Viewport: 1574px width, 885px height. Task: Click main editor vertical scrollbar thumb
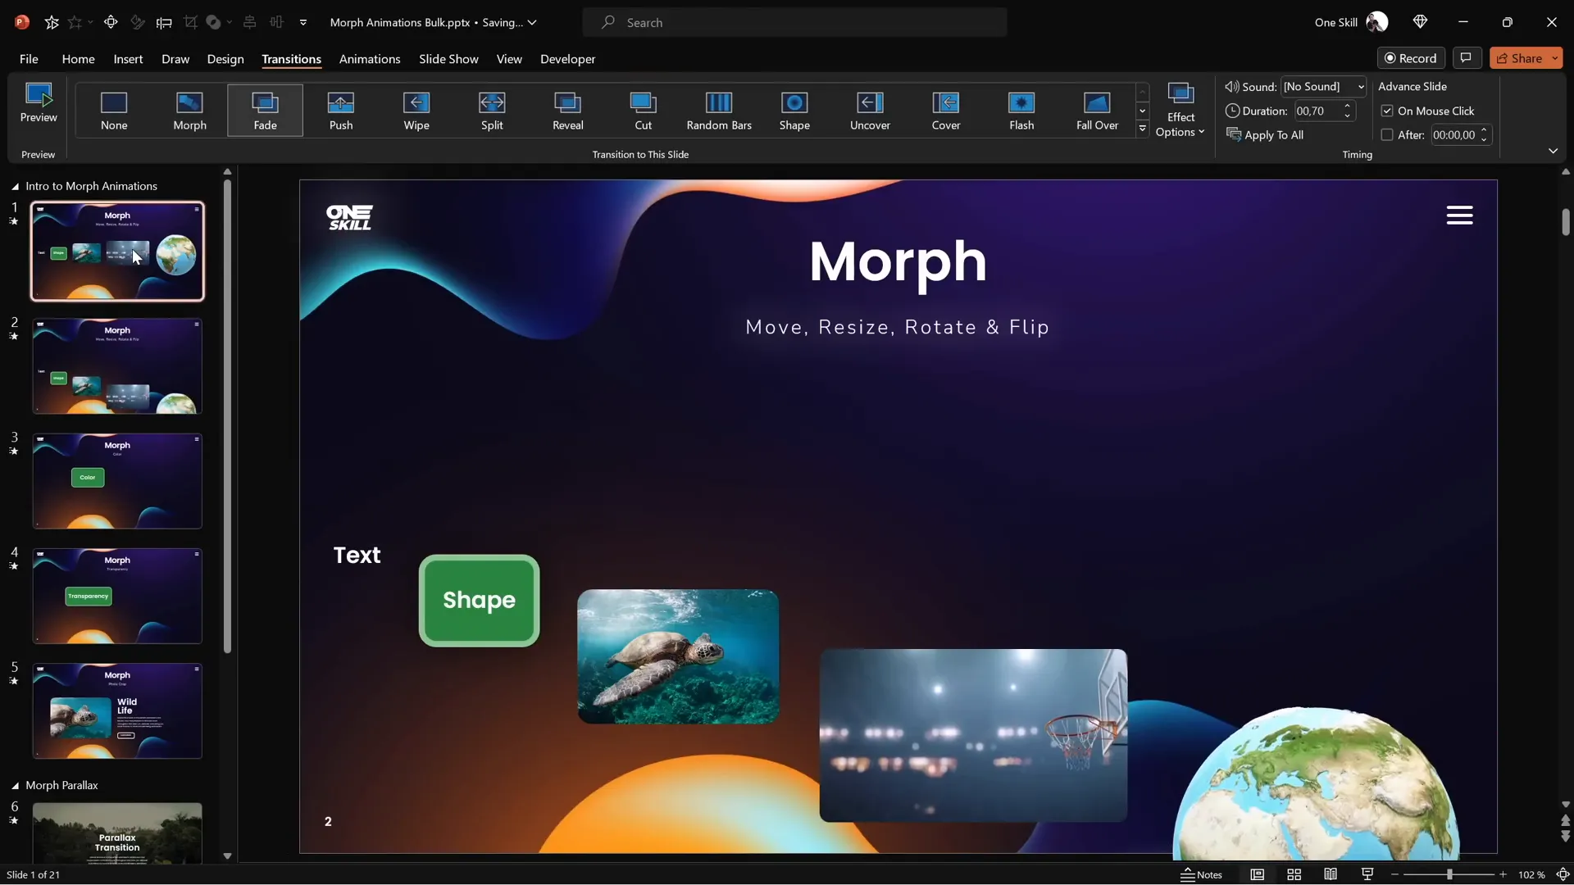point(1565,222)
